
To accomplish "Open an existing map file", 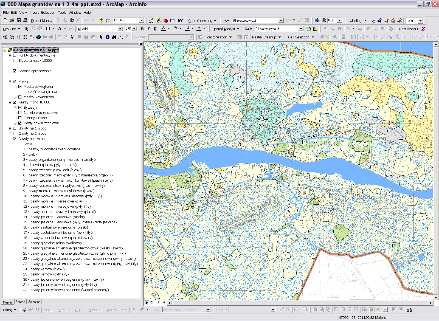I will click(12, 21).
